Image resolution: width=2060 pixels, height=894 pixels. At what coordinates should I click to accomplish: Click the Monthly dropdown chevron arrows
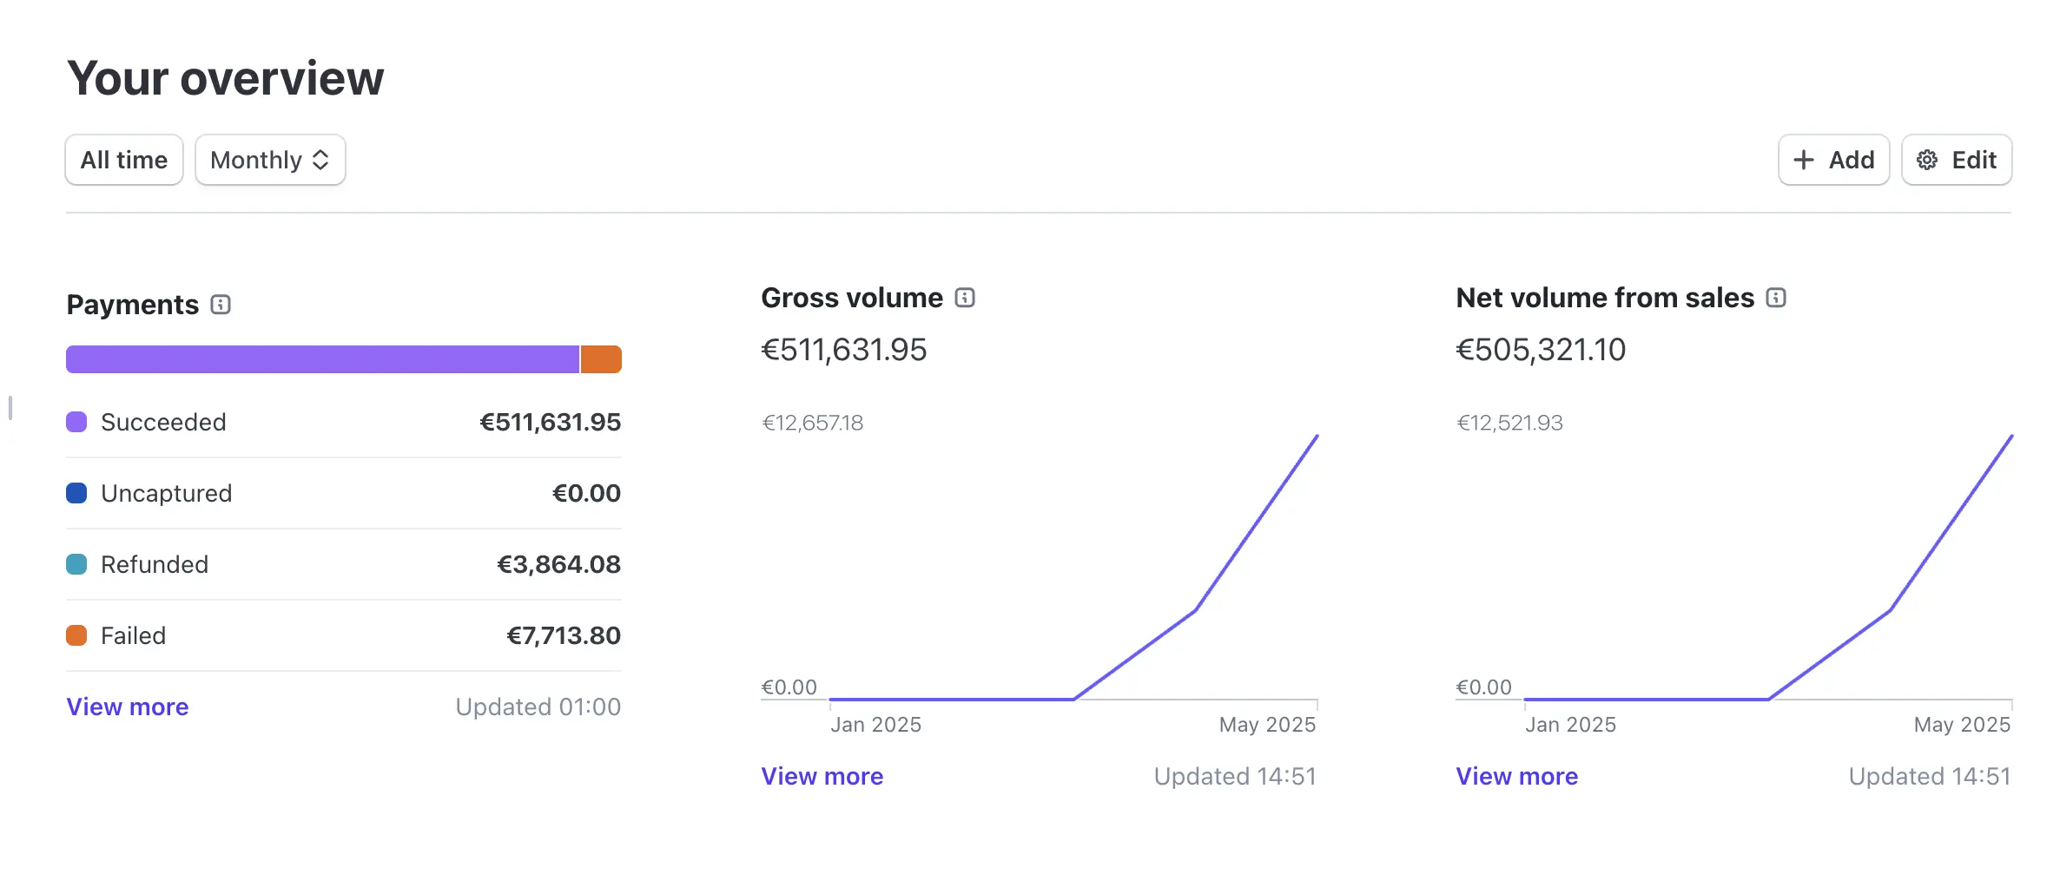(x=320, y=160)
